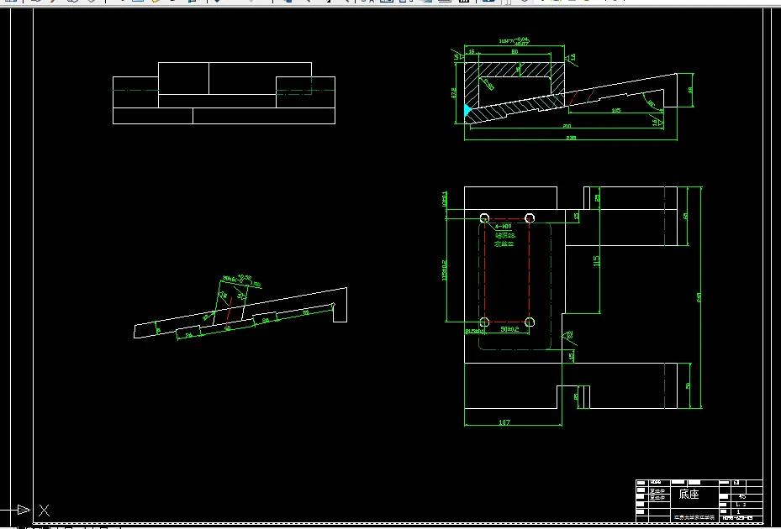Viewport: 781px width, 529px height.
Task: Pick the hatched wall of the section view
Action: pos(472,85)
